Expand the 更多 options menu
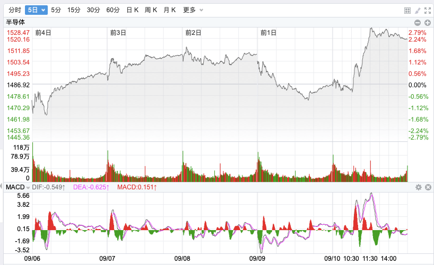The height and width of the screenshot is (265, 434). 193,10
